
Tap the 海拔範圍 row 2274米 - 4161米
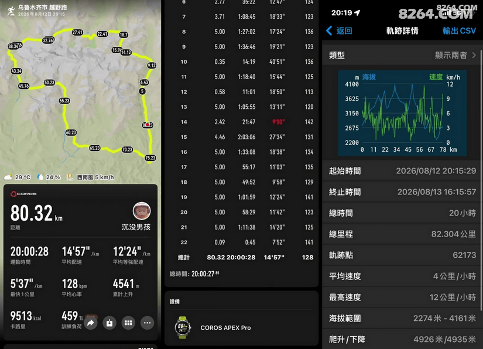(x=402, y=318)
